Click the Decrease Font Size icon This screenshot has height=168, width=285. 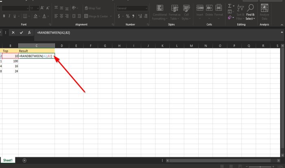48,8
